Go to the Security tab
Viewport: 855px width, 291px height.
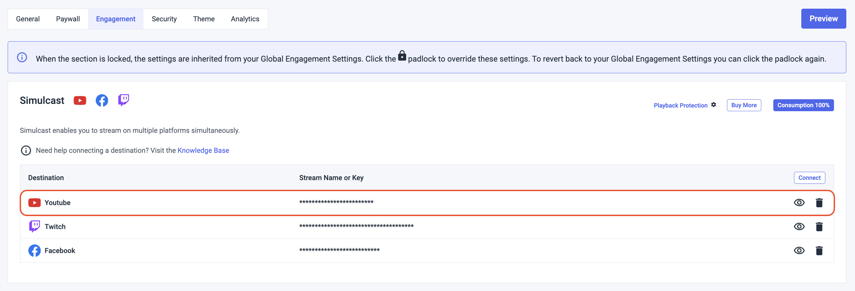pos(164,19)
